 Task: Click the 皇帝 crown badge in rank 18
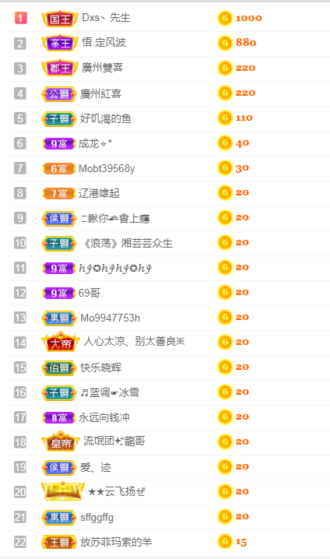pos(61,442)
